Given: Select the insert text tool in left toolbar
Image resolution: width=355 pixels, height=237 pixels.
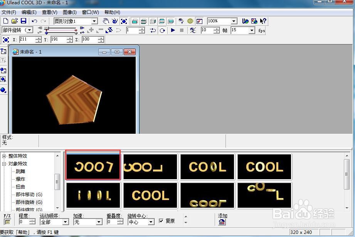Looking at the screenshot, I should tap(3, 51).
